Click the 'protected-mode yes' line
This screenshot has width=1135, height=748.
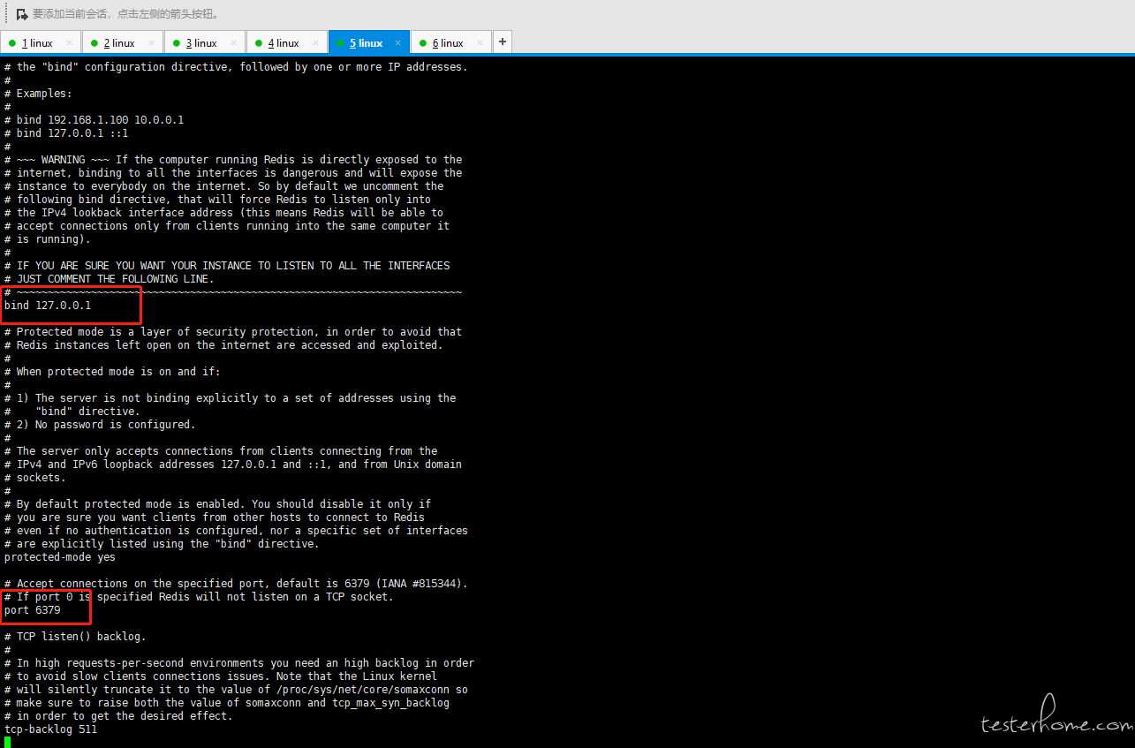coord(60,557)
